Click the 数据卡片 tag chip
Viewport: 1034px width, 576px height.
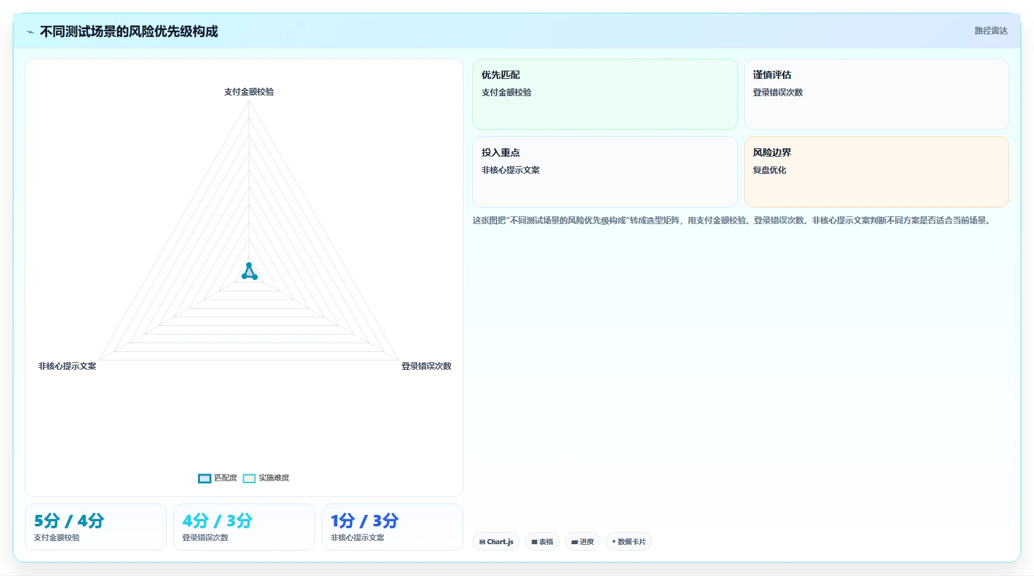tap(628, 542)
